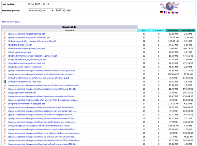Click the 117.59 MB bandwidth value
This screenshot has width=197, height=146.
click(x=174, y=104)
